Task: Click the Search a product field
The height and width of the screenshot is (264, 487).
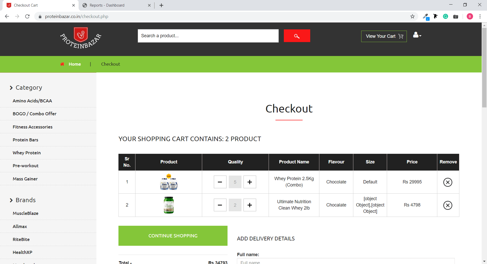Action: point(208,36)
